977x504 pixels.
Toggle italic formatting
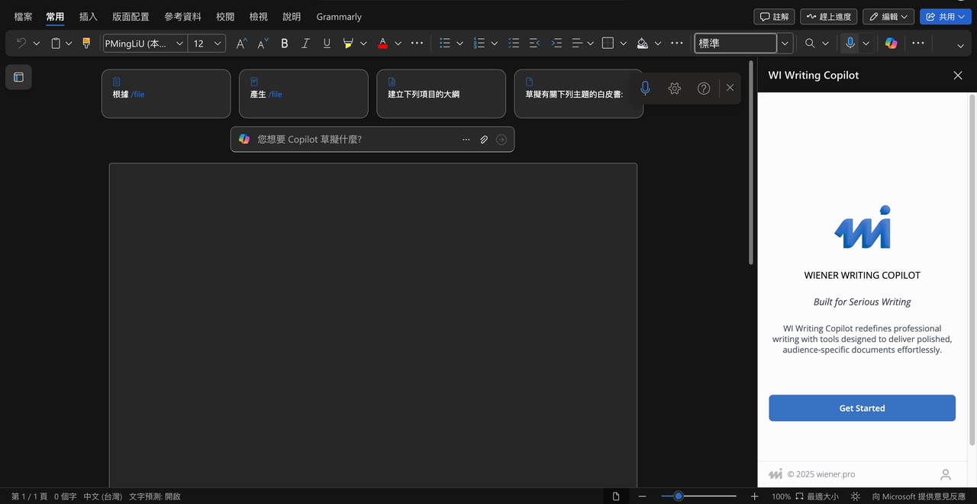305,44
